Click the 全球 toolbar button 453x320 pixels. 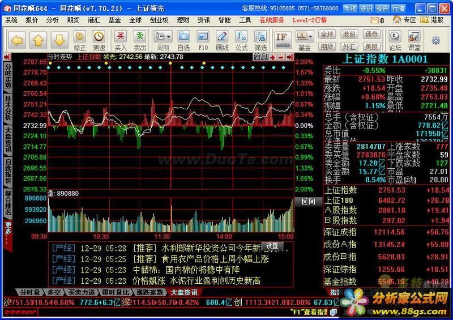click(x=327, y=35)
